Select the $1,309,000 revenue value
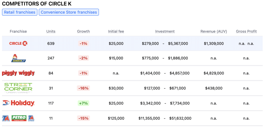Image resolution: width=265 pixels, height=129 pixels. coord(214,44)
